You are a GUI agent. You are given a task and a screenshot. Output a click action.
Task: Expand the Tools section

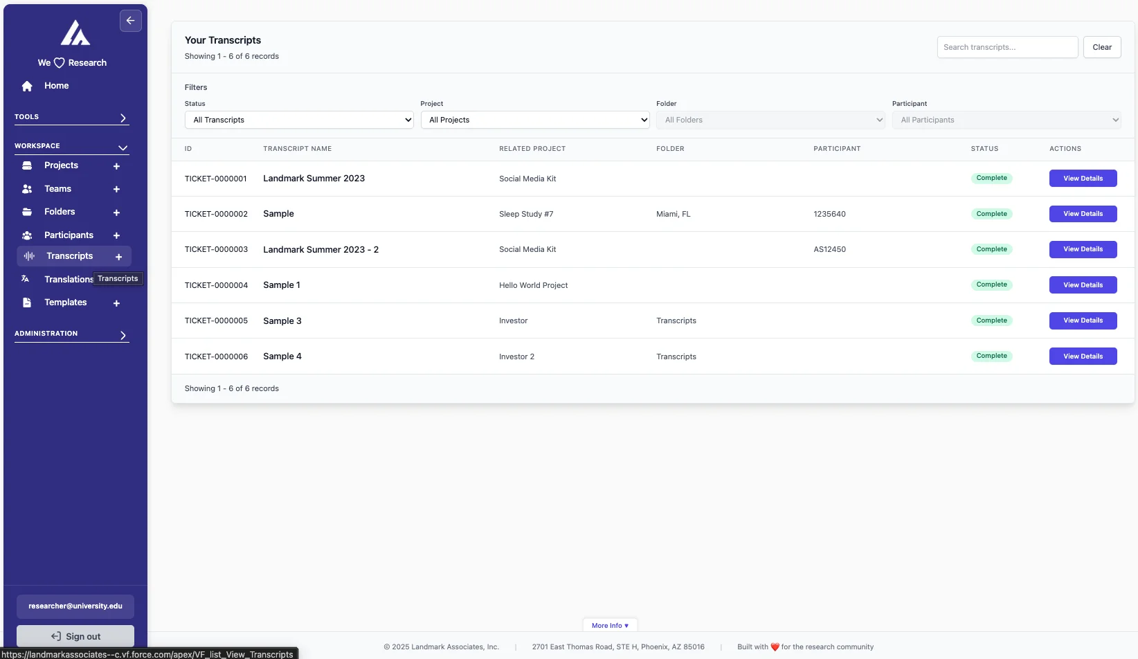123,118
